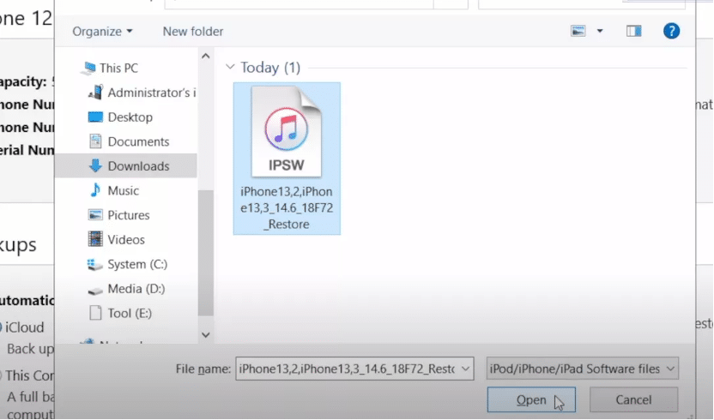
Task: Select iCloud radio button in iTunes window
Action: click(1, 327)
